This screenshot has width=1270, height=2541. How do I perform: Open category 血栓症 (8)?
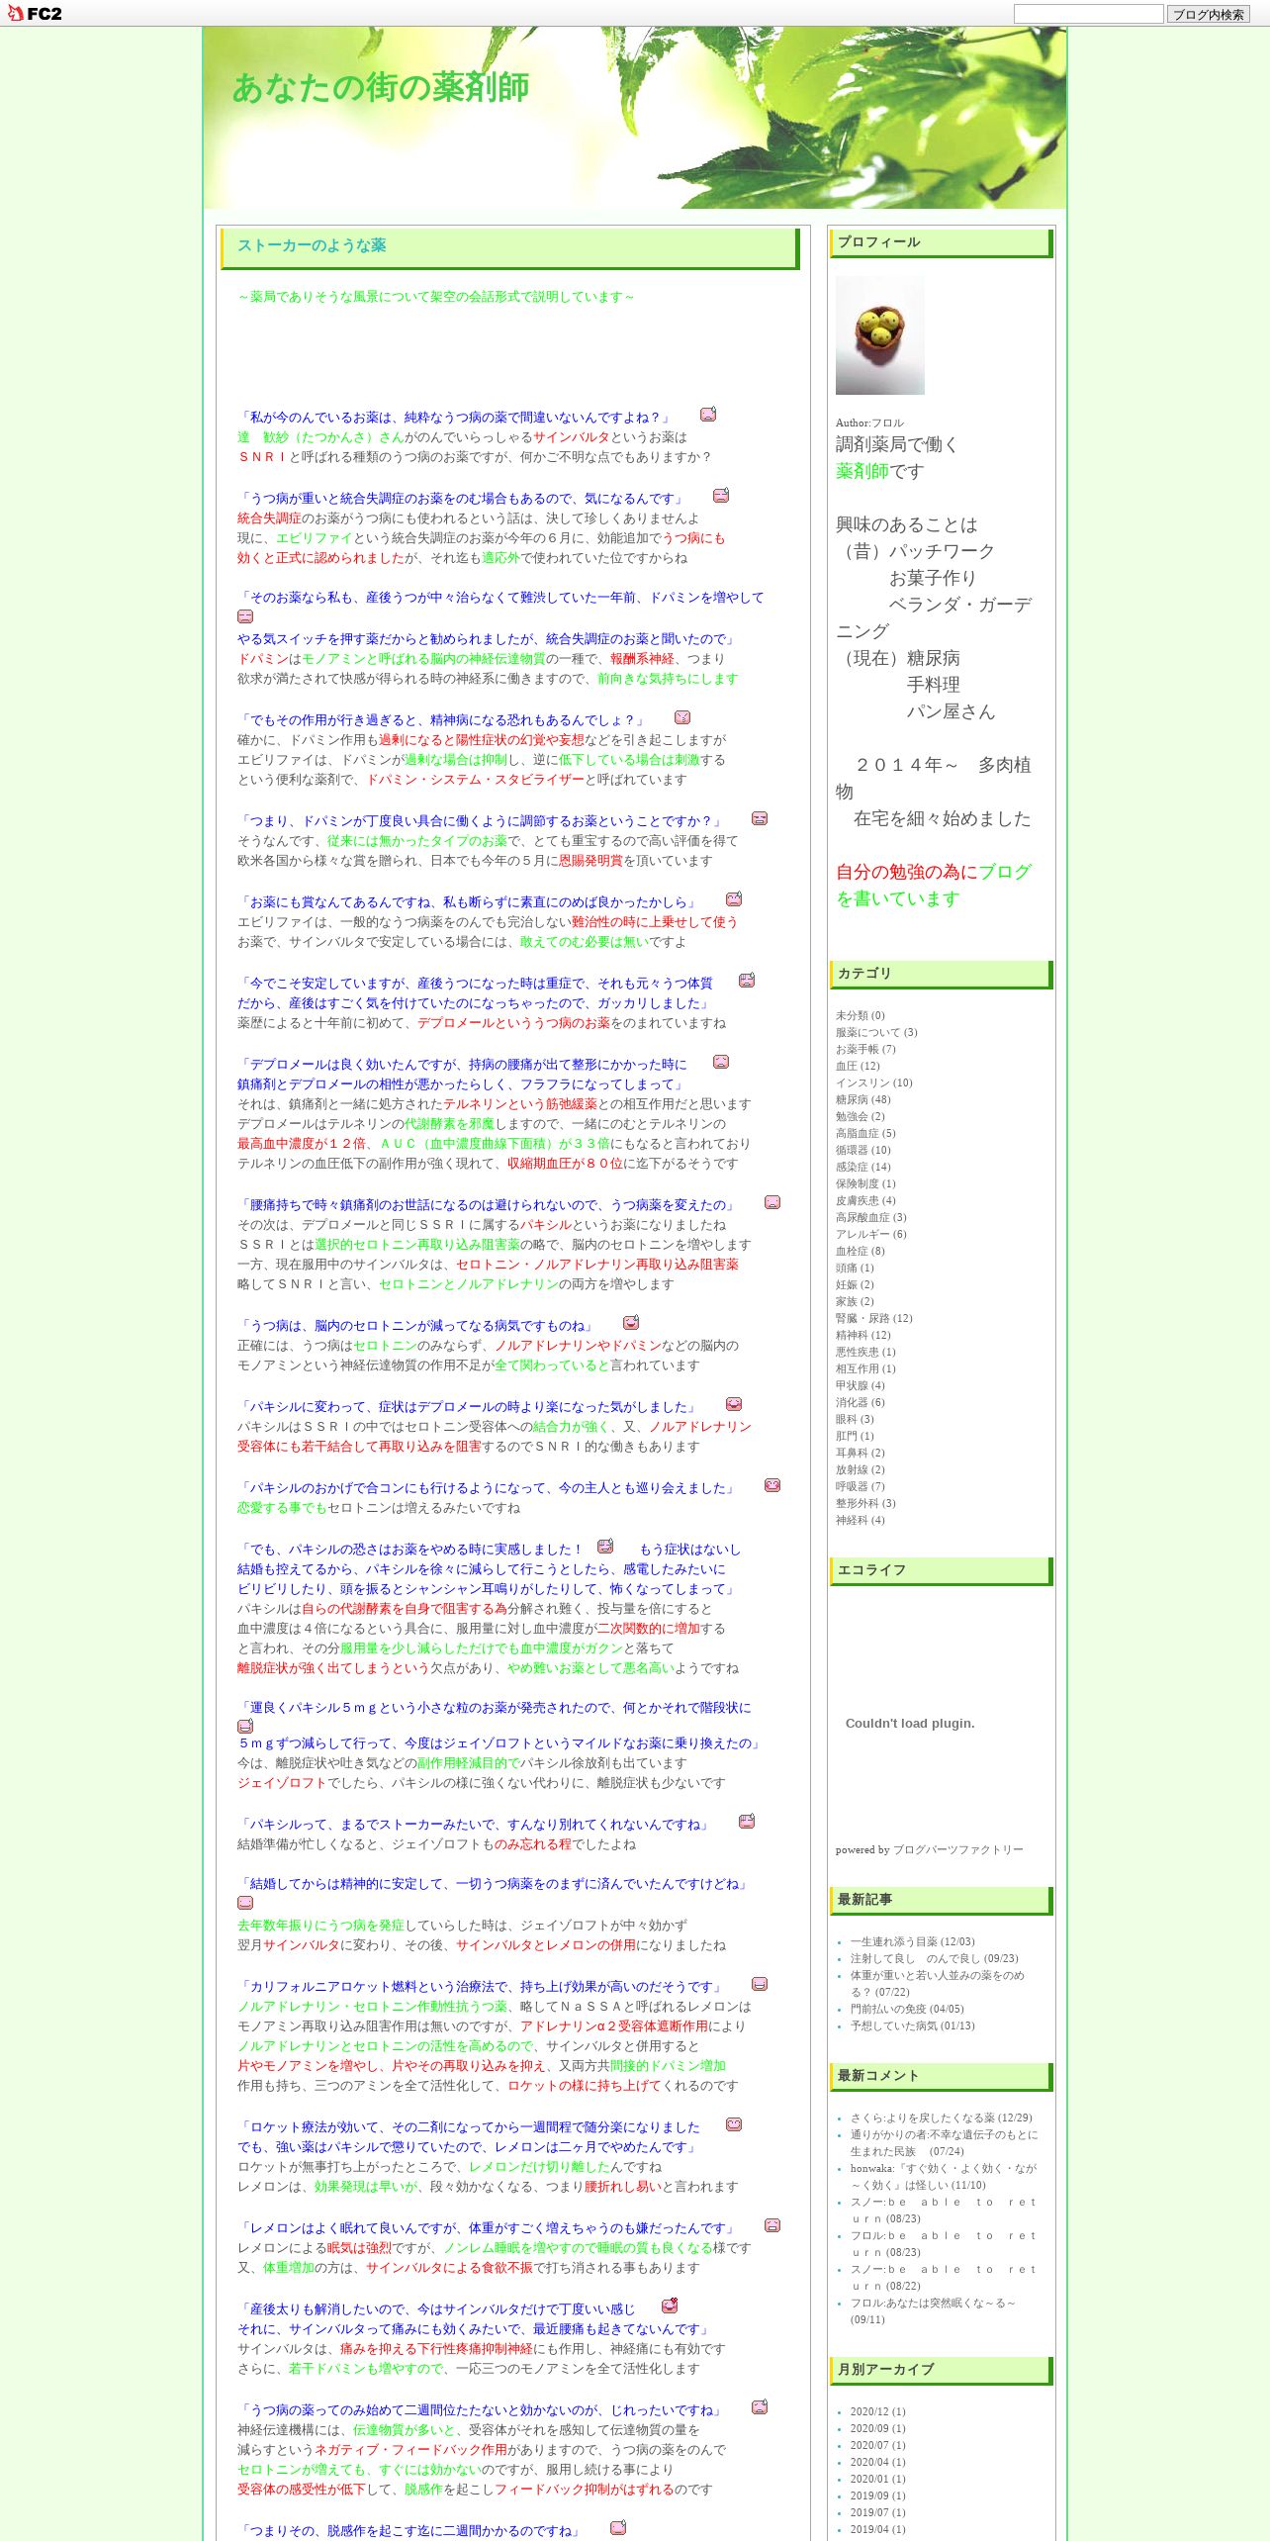click(x=861, y=1251)
